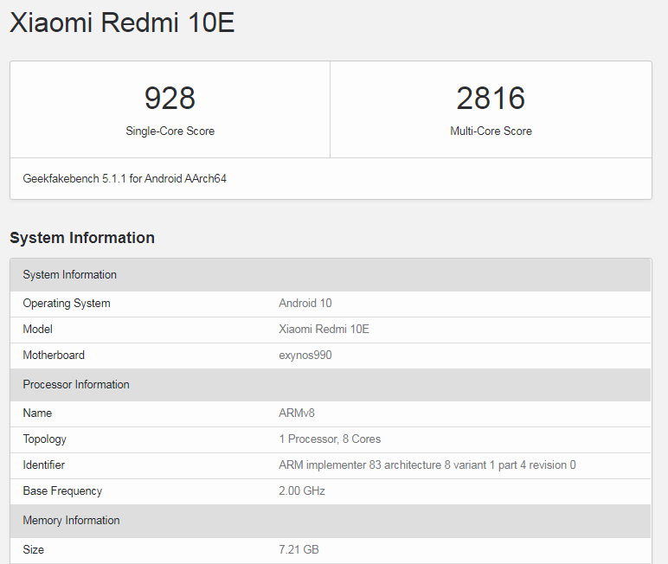The height and width of the screenshot is (564, 668).
Task: Select the Single-Core Score label
Action: click(170, 131)
